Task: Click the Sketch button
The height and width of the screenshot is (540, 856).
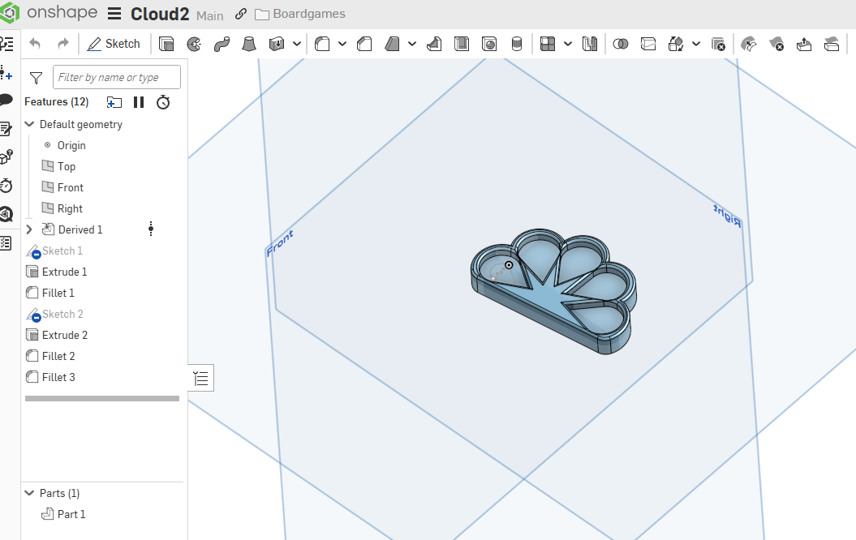Action: tap(114, 44)
